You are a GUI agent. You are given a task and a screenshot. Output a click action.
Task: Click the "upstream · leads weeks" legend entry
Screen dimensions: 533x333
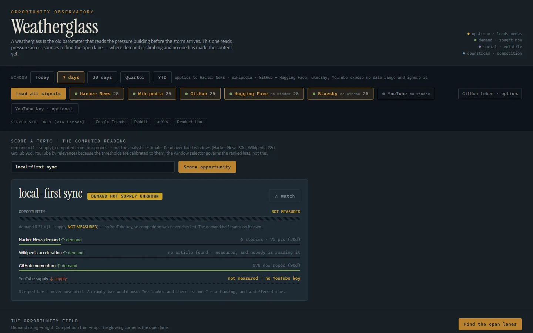coord(495,34)
